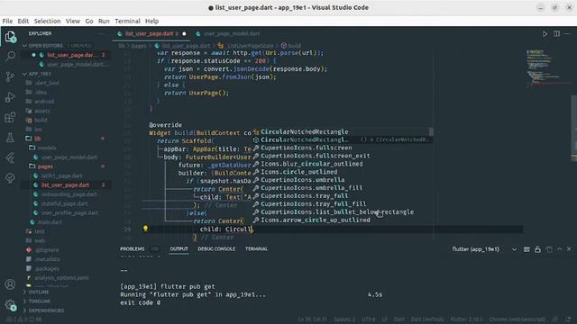
Task: Click Chrome (web-javascript) device selector
Action: pos(517,319)
